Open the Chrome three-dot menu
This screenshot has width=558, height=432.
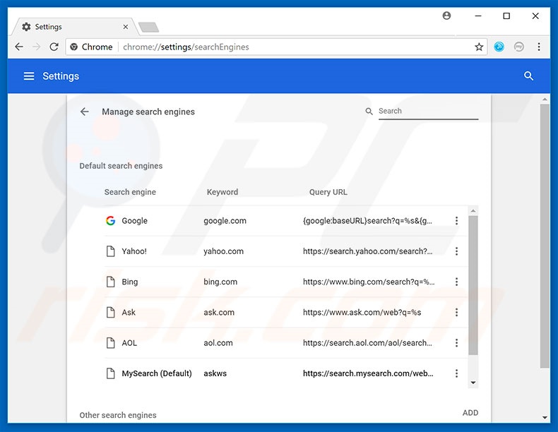coord(539,47)
